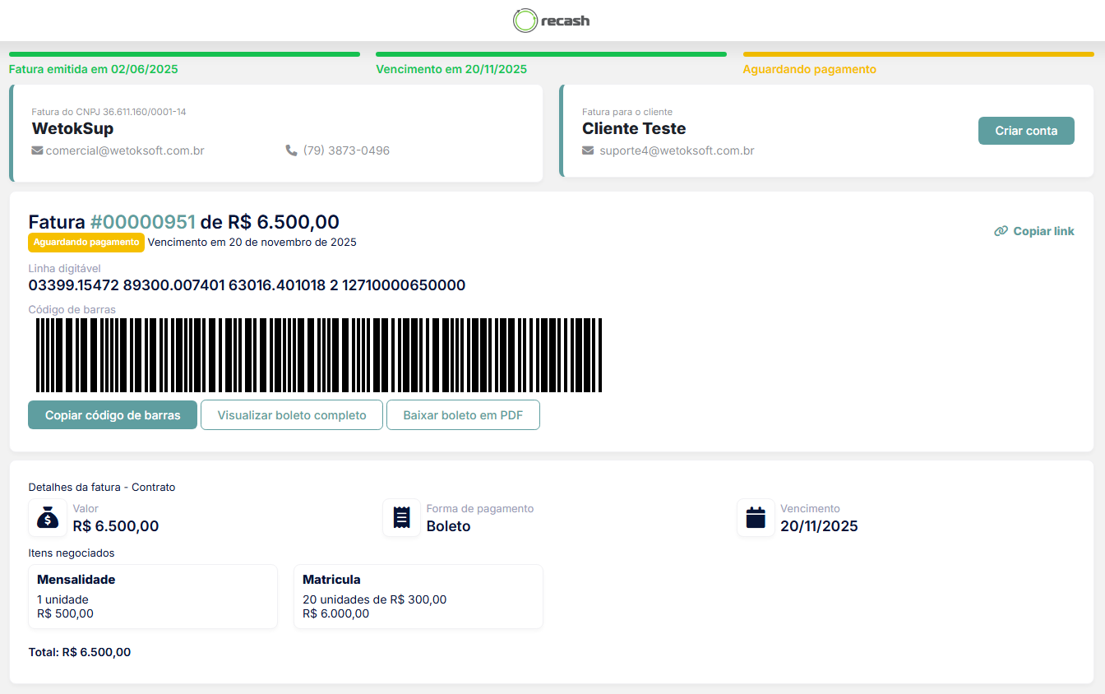Viewport: 1105px width, 694px height.
Task: Select the Matricula item card
Action: (x=418, y=596)
